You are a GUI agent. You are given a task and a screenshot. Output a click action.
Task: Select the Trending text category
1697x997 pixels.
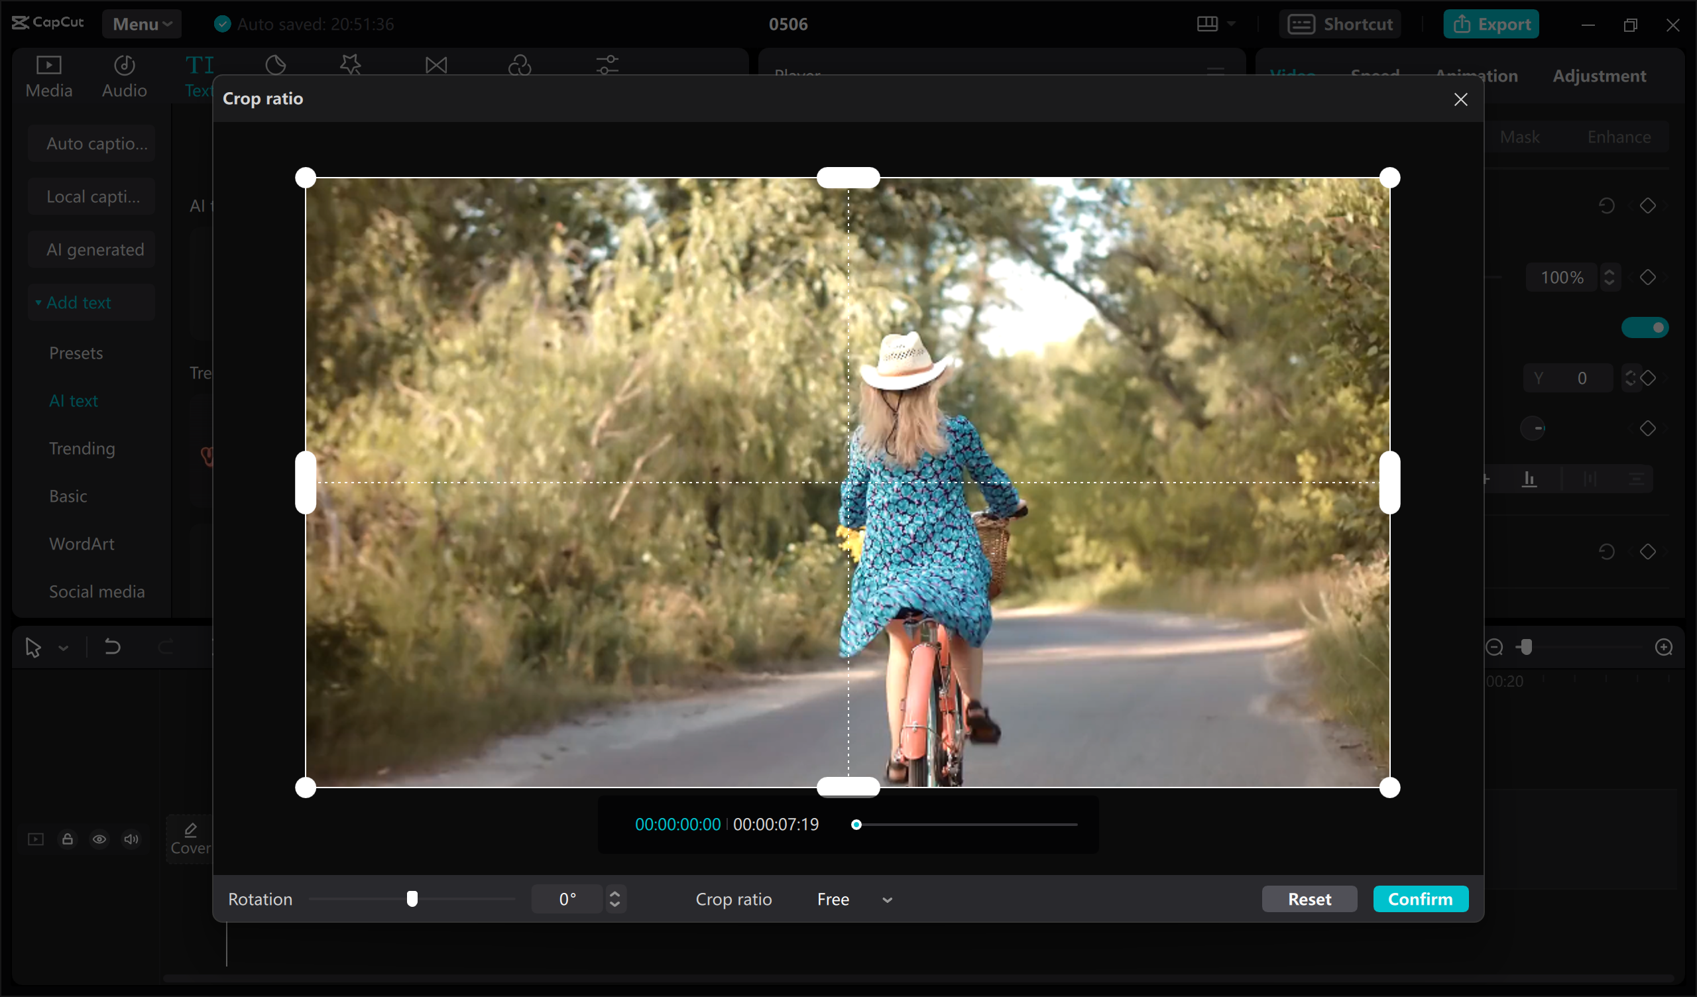tap(82, 448)
